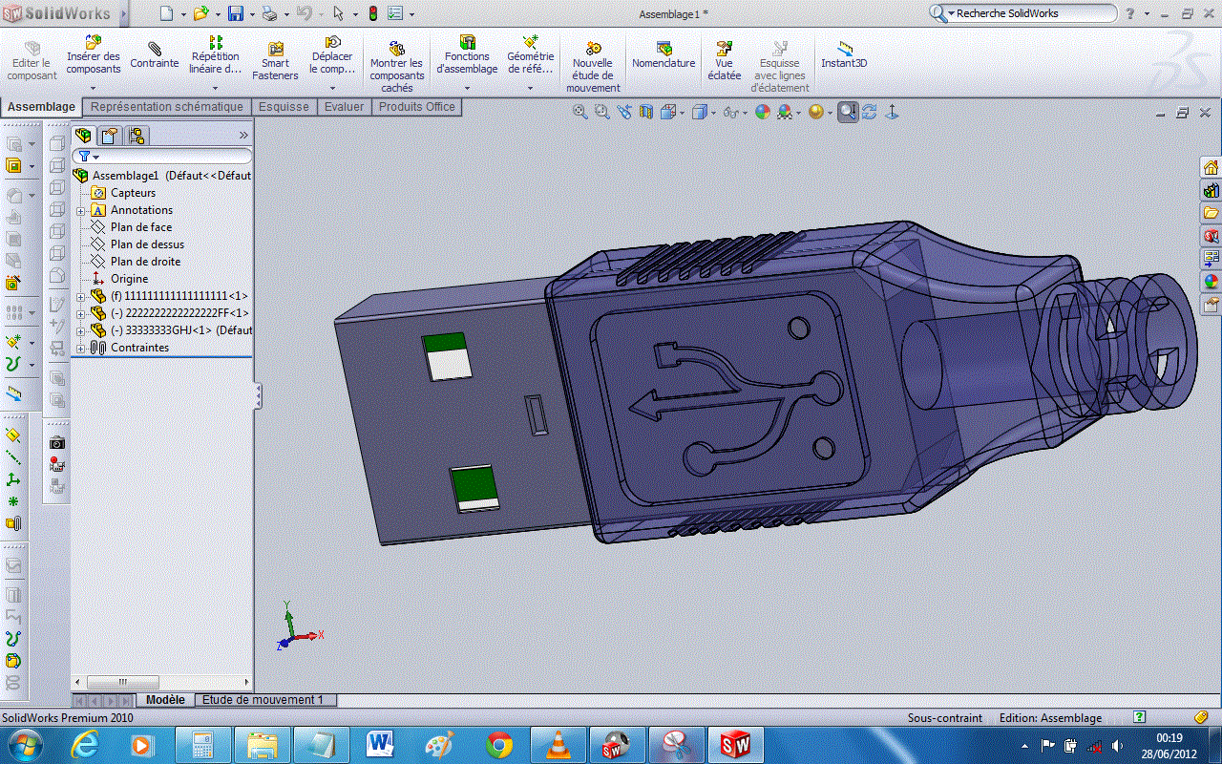The width and height of the screenshot is (1222, 764).
Task: Click Previous view icon
Action: click(623, 112)
